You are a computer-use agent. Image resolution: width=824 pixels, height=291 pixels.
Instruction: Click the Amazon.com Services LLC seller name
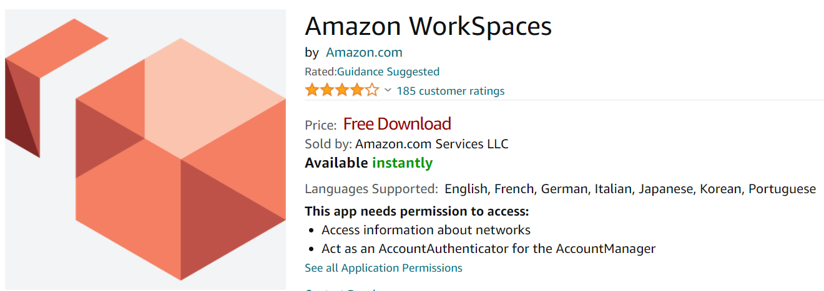(432, 144)
